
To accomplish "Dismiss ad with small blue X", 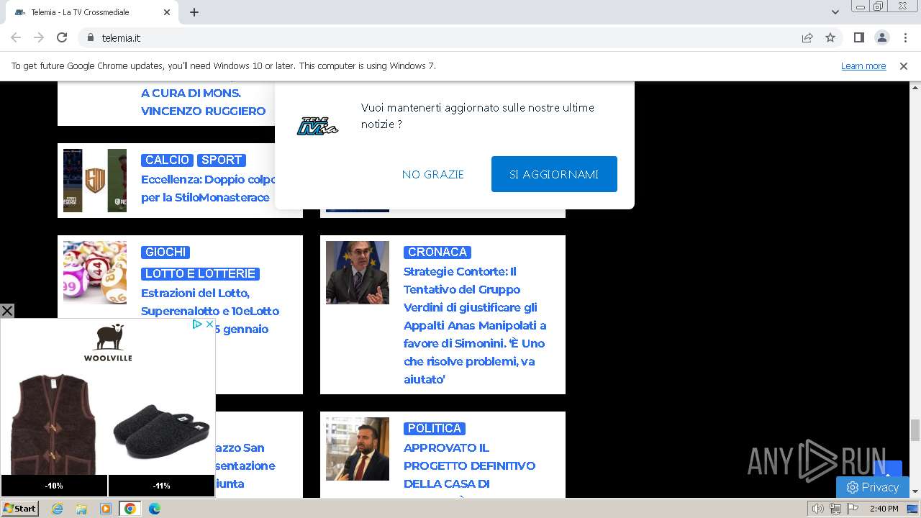I will click(x=209, y=324).
